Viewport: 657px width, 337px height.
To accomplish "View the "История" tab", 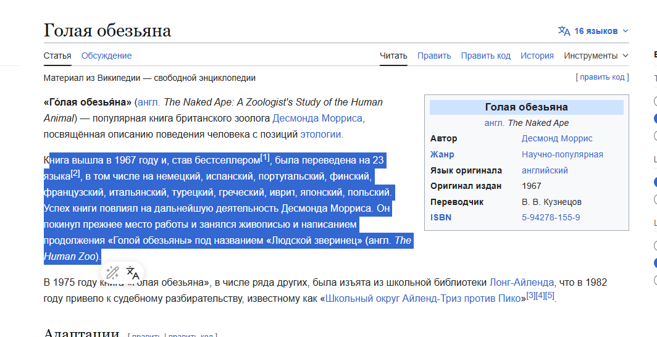I will [537, 56].
